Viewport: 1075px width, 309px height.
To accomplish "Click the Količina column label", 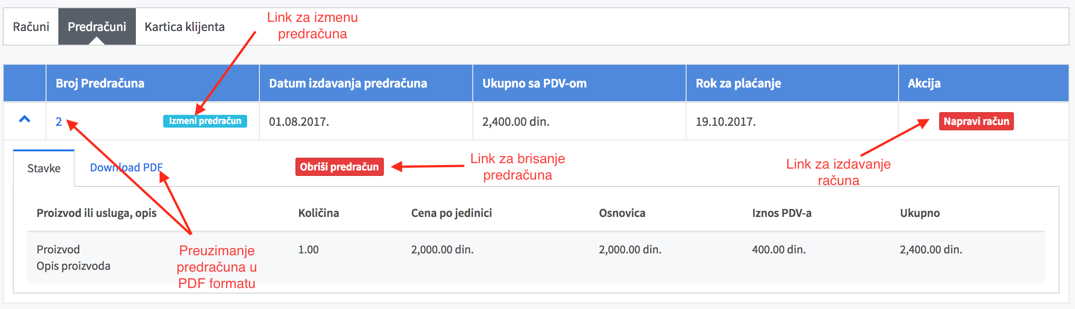I will click(x=319, y=213).
